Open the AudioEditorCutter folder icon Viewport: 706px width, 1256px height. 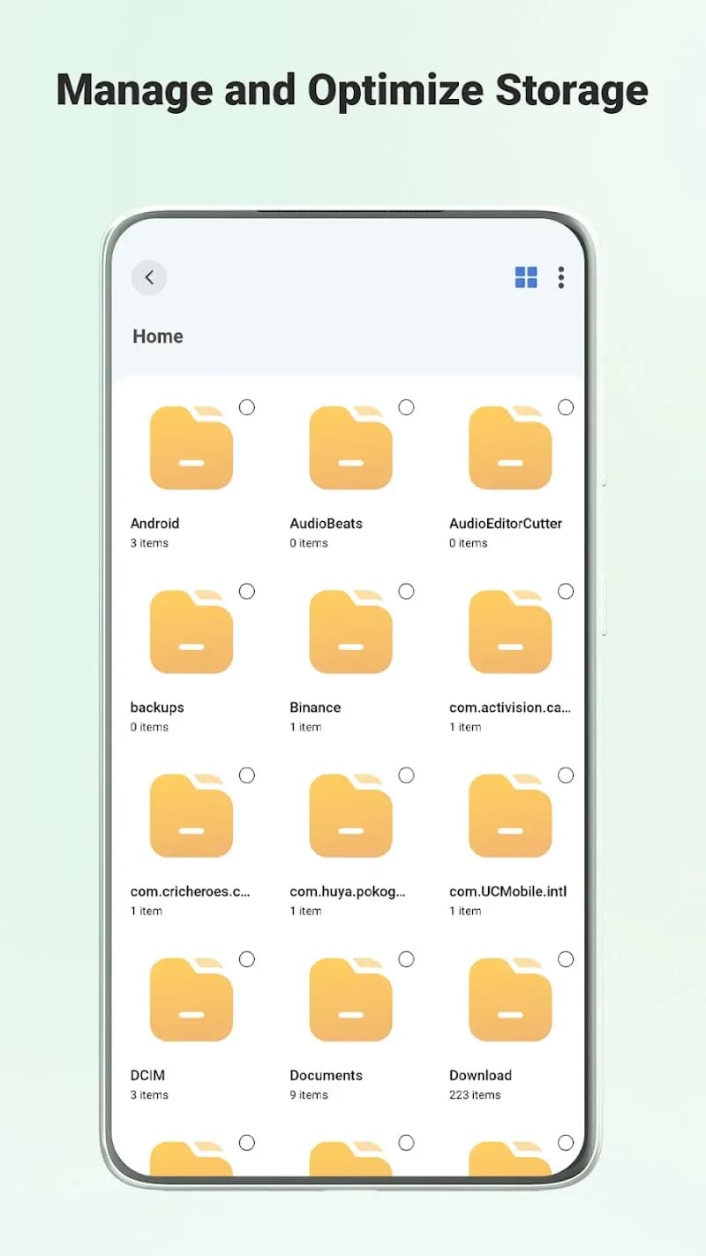pos(509,447)
